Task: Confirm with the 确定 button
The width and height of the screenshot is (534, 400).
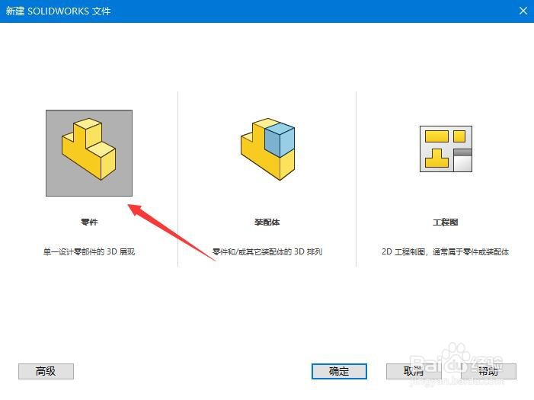Action: coord(339,371)
